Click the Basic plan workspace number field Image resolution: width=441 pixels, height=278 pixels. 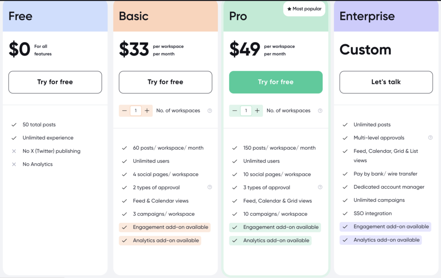coord(136,111)
